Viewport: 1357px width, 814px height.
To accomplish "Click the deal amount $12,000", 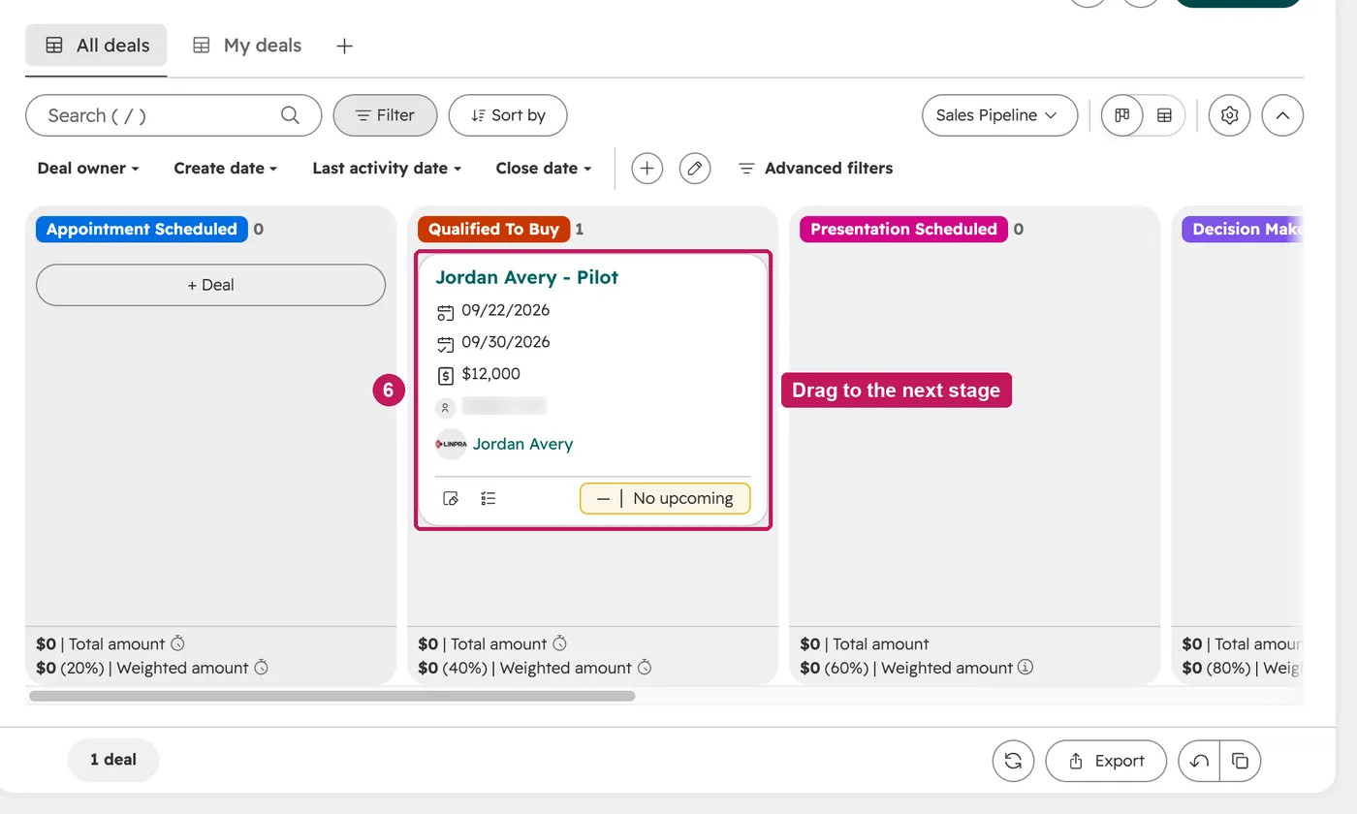I will pyautogui.click(x=490, y=374).
